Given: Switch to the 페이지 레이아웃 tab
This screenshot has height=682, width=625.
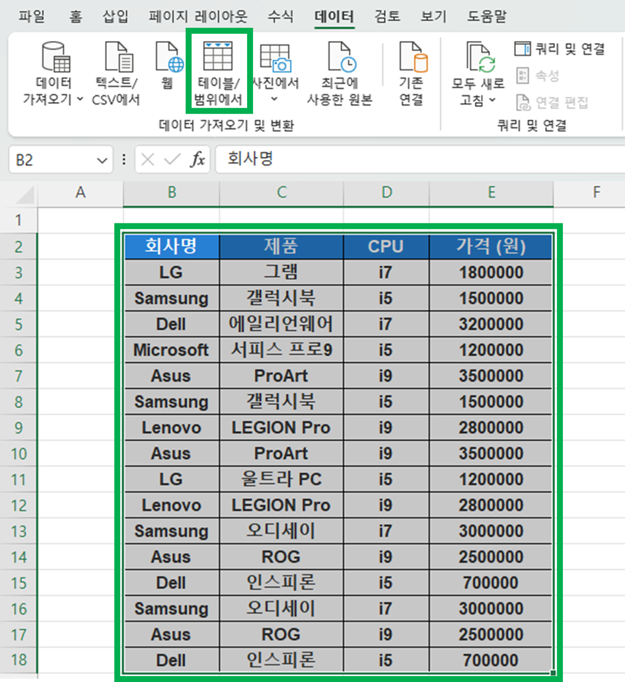Looking at the screenshot, I should pos(198,17).
